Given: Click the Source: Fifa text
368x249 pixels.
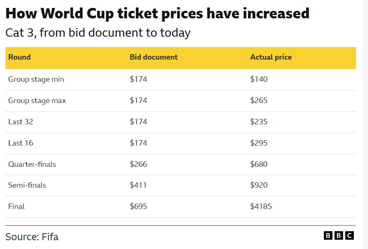Looking at the screenshot, I should [x=32, y=237].
